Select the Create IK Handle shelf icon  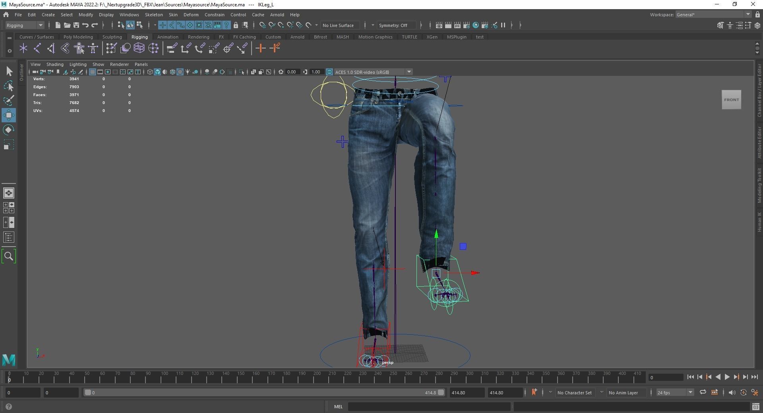click(51, 48)
